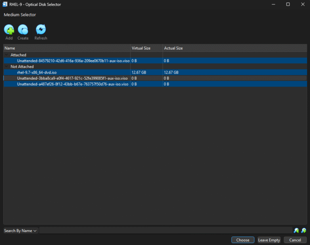Click the Refresh media list icon

click(41, 30)
